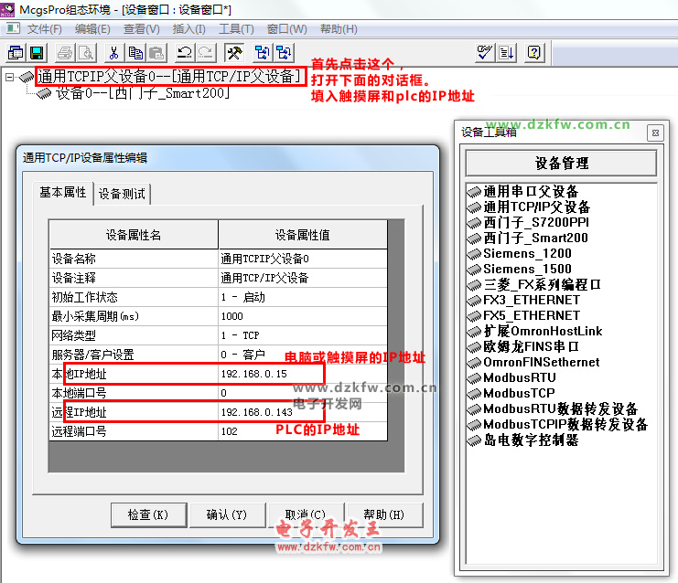
Task: Select Siemens_1500 in device toolbox
Action: pyautogui.click(x=527, y=270)
